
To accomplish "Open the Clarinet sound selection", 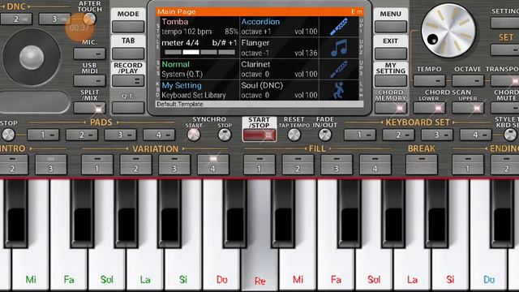I will click(x=279, y=69).
